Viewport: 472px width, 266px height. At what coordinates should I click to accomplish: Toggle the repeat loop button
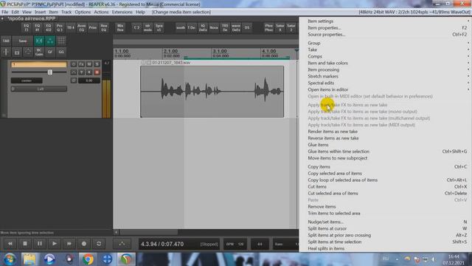coord(99,244)
